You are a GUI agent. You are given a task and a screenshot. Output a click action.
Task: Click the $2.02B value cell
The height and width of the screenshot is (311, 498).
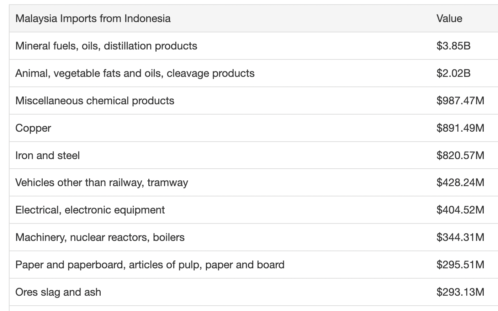point(454,73)
